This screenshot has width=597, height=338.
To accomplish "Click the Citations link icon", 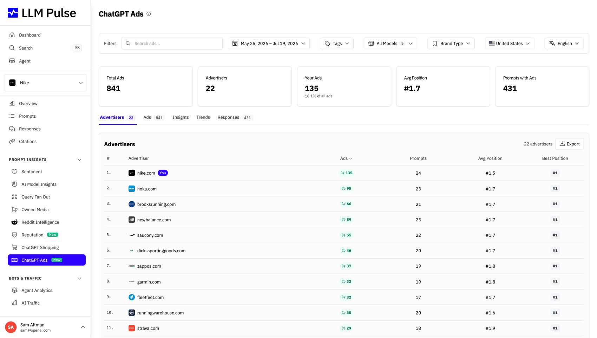I will click(x=12, y=141).
